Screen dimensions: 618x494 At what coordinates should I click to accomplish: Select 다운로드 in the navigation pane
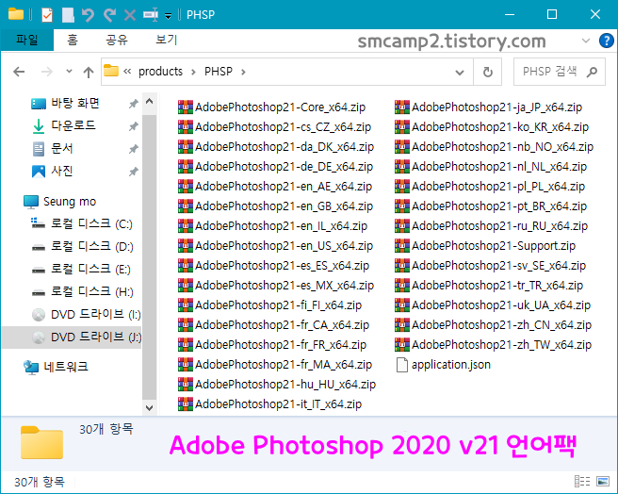73,126
